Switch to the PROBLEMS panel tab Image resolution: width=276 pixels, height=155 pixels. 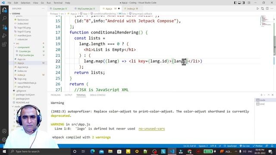(x=56, y=95)
